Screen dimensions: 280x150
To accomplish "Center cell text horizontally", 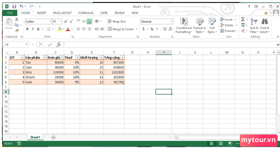I will point(84,29).
